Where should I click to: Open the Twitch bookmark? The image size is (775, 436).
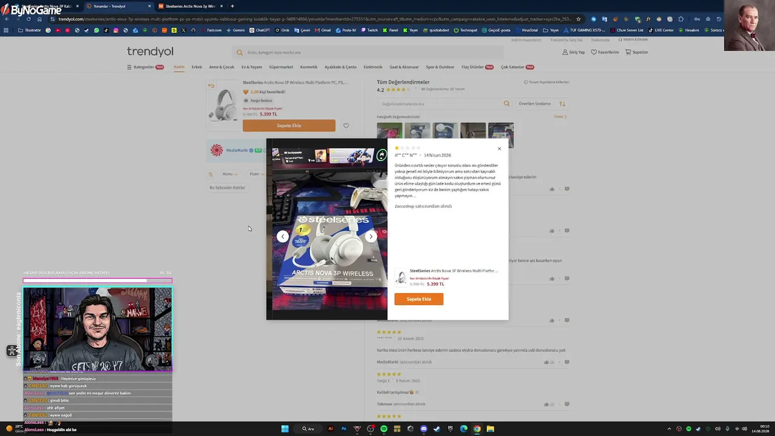(x=369, y=30)
